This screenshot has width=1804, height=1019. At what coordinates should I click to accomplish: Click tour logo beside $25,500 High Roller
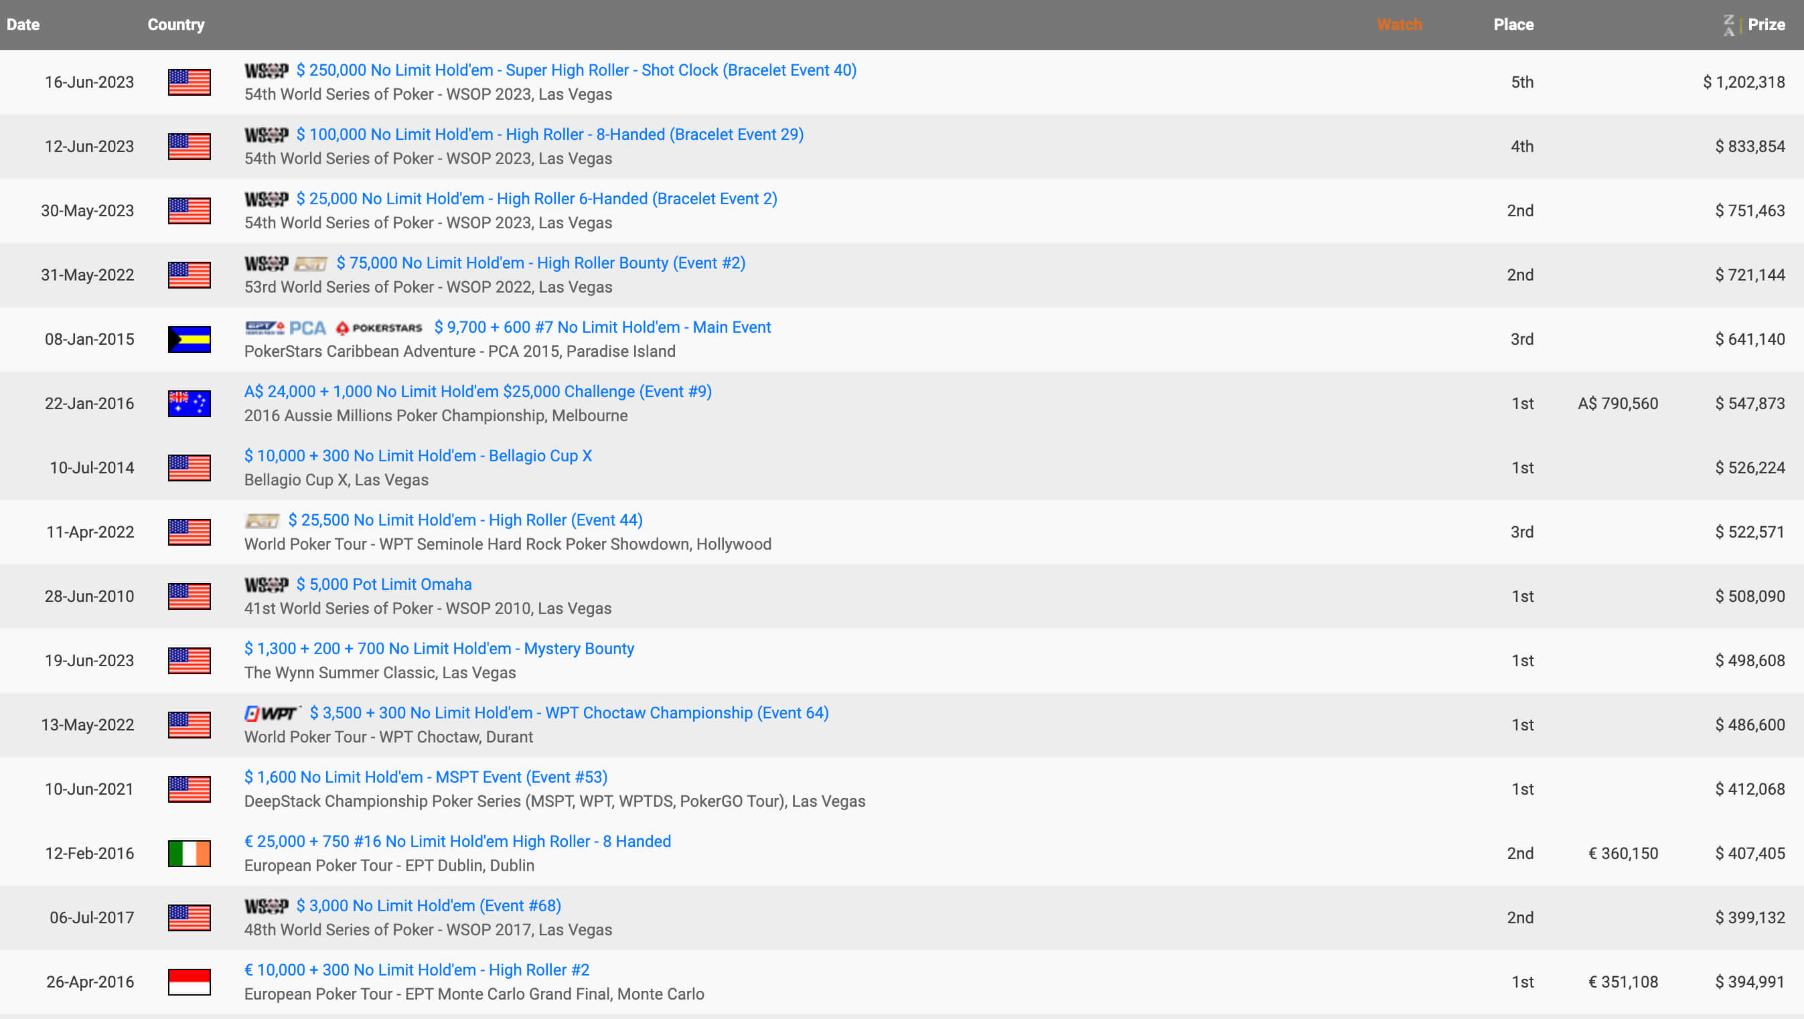point(262,520)
